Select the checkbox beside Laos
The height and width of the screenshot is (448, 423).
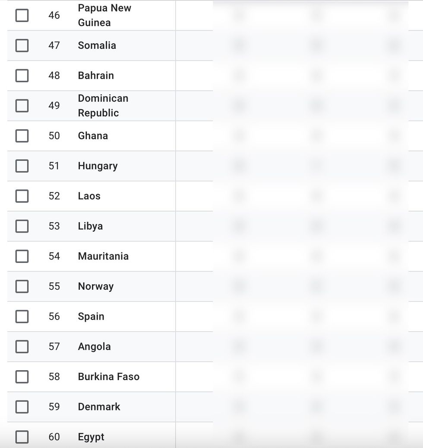(22, 196)
